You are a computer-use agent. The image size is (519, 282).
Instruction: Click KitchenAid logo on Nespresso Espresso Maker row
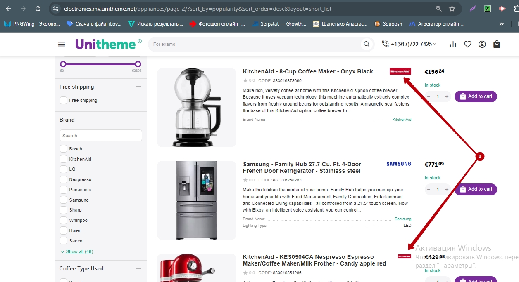pos(405,256)
